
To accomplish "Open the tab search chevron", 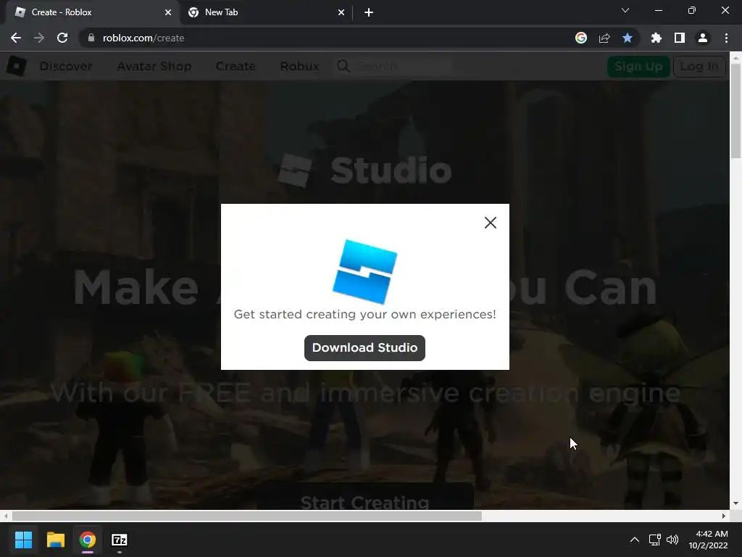I will (625, 10).
